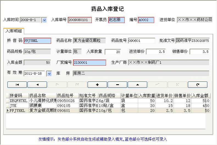Click the disabled cancel edit X button
The height and width of the screenshot is (145, 217).
[177, 85]
